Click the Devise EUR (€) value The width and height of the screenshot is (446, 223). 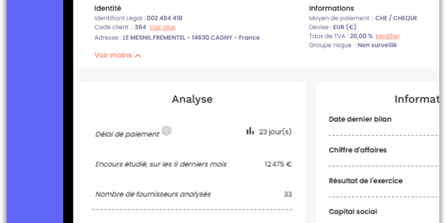click(345, 27)
